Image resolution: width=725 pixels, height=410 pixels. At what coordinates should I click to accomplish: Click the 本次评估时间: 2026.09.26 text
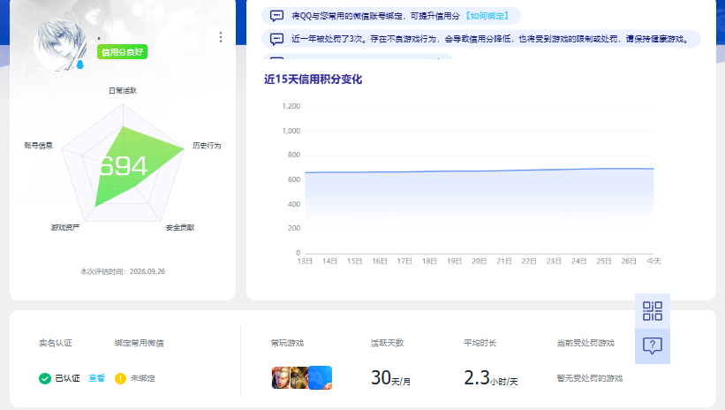point(123,271)
